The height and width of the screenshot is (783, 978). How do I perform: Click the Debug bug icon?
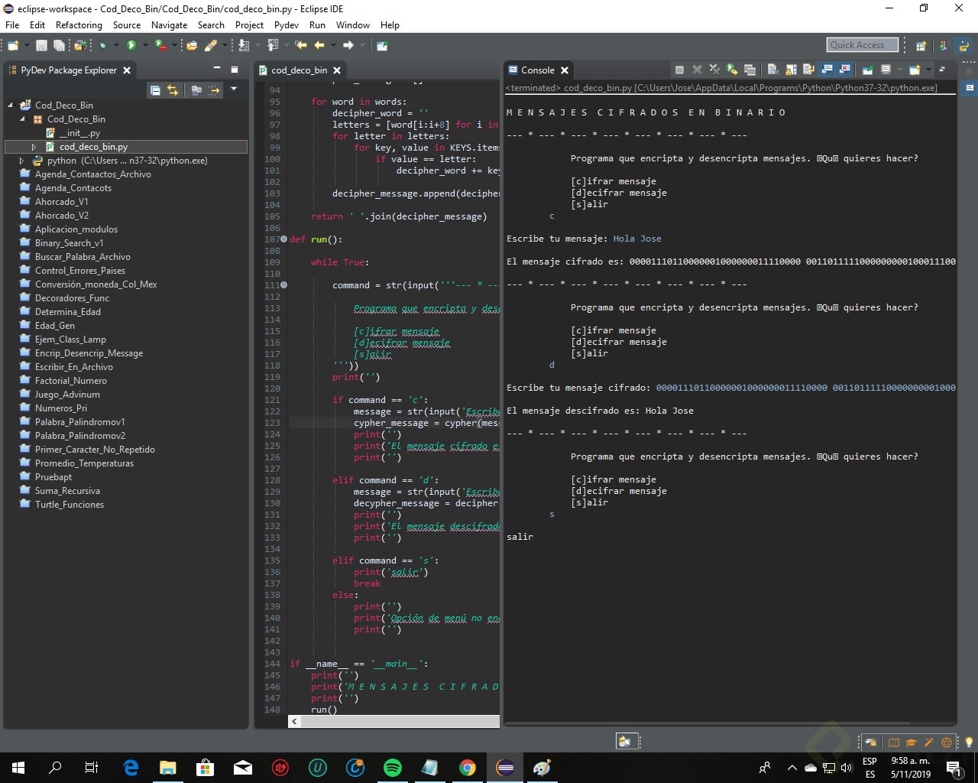102,46
